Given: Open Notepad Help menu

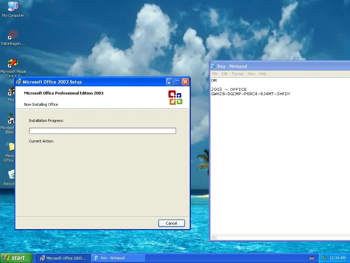Looking at the screenshot, I should (x=262, y=74).
